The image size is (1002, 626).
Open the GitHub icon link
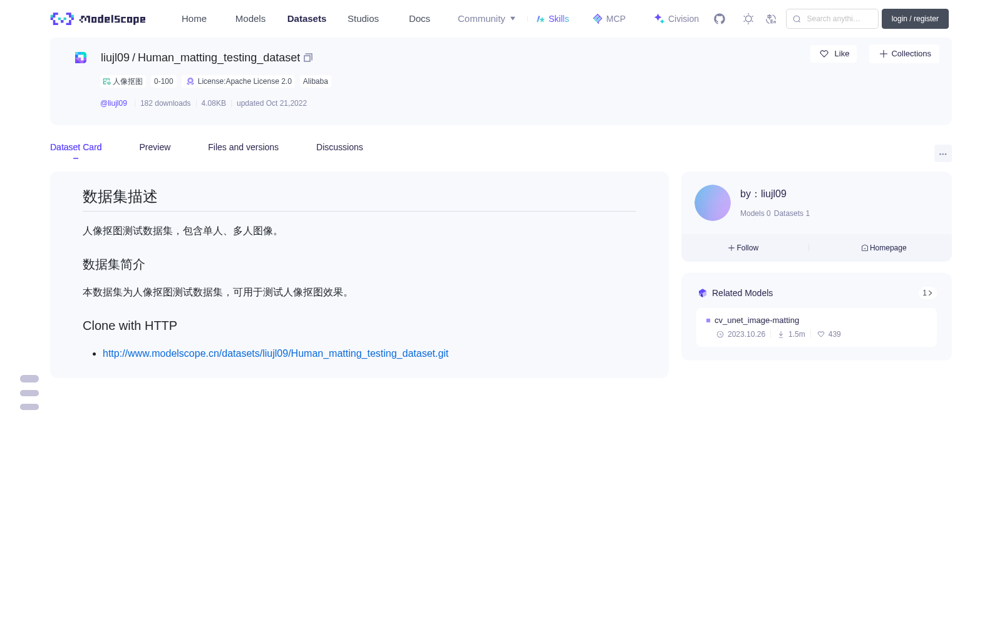pyautogui.click(x=720, y=19)
